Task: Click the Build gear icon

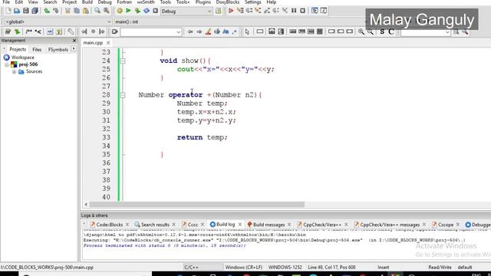Action: coord(120,11)
